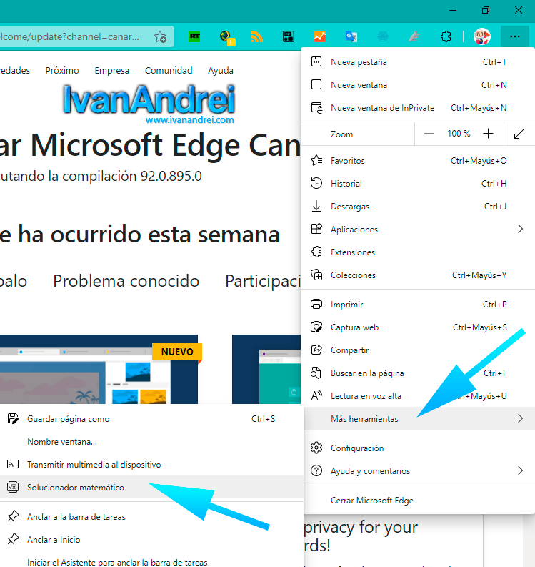Click the Historial clock icon
The height and width of the screenshot is (567, 535).
coord(316,183)
